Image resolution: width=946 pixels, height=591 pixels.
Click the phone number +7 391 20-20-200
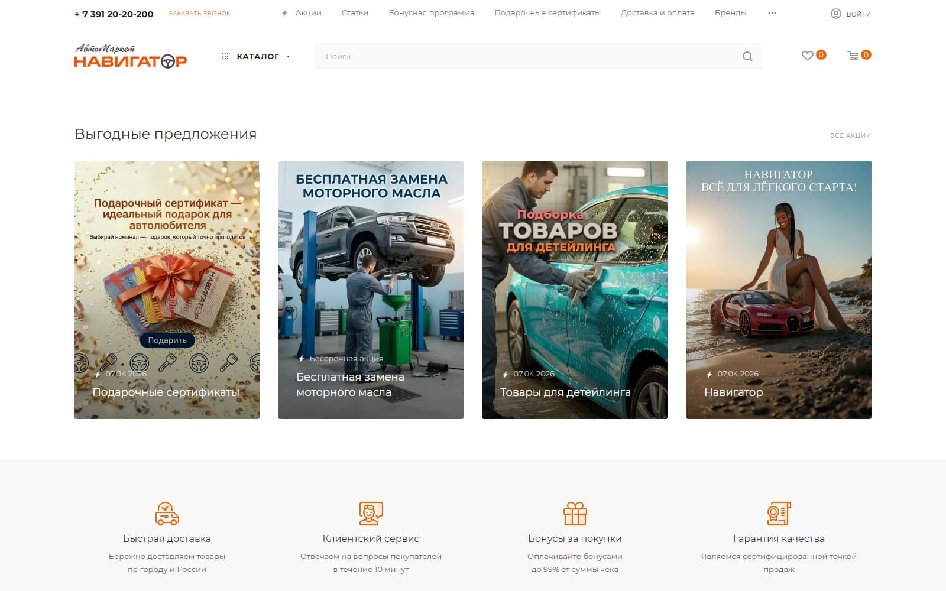[x=114, y=14]
